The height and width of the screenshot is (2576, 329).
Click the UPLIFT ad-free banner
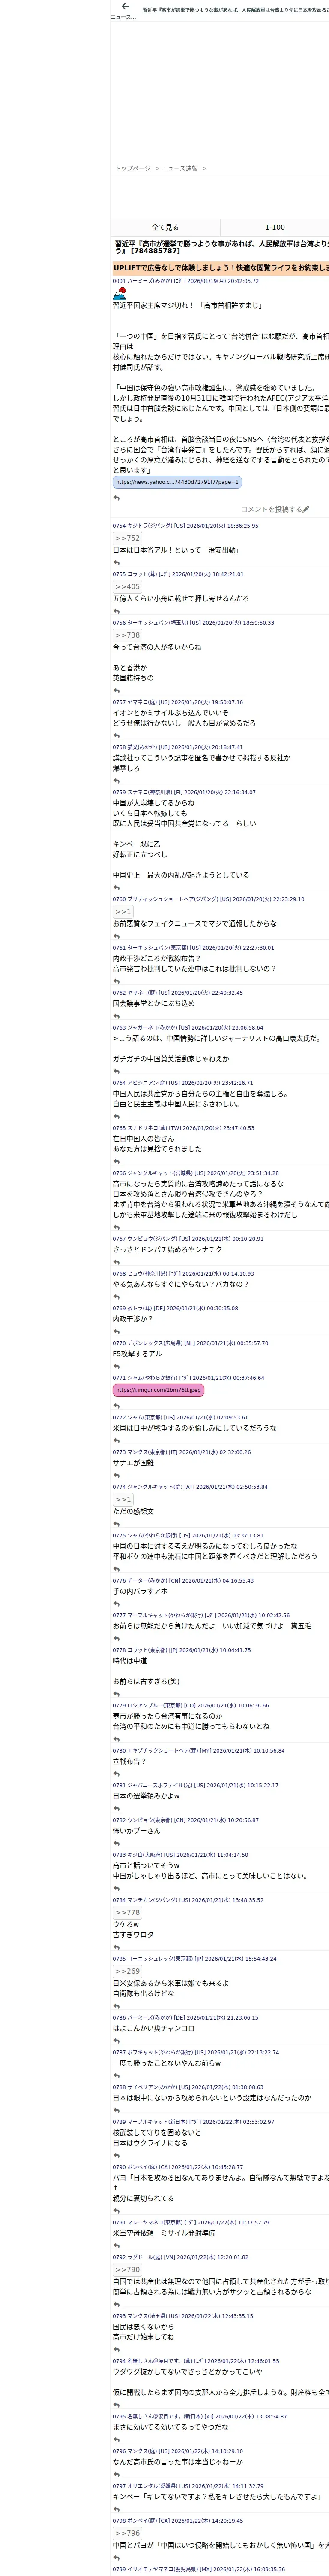coord(220,268)
